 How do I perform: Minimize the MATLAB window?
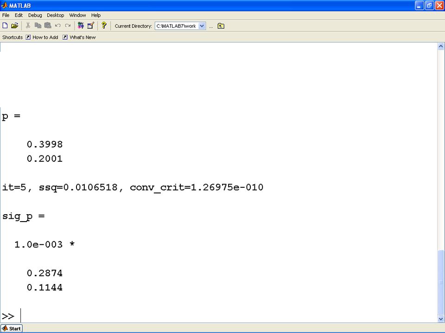(419, 6)
